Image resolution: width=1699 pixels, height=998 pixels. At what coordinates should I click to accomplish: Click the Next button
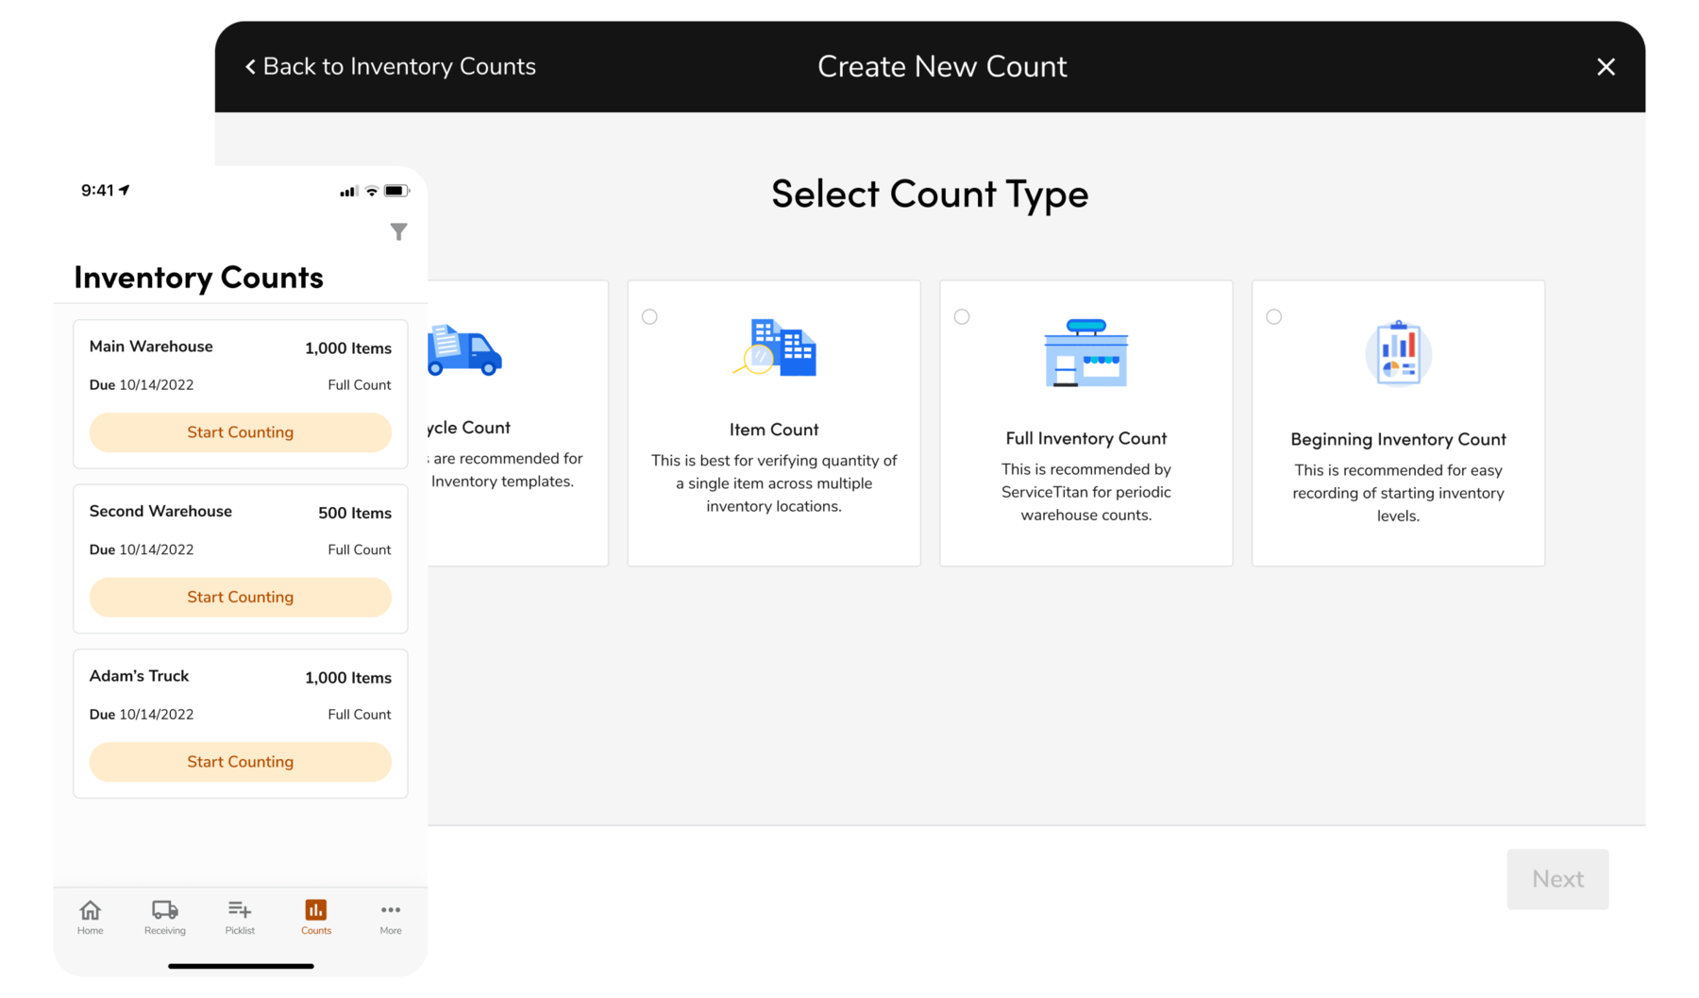point(1556,878)
